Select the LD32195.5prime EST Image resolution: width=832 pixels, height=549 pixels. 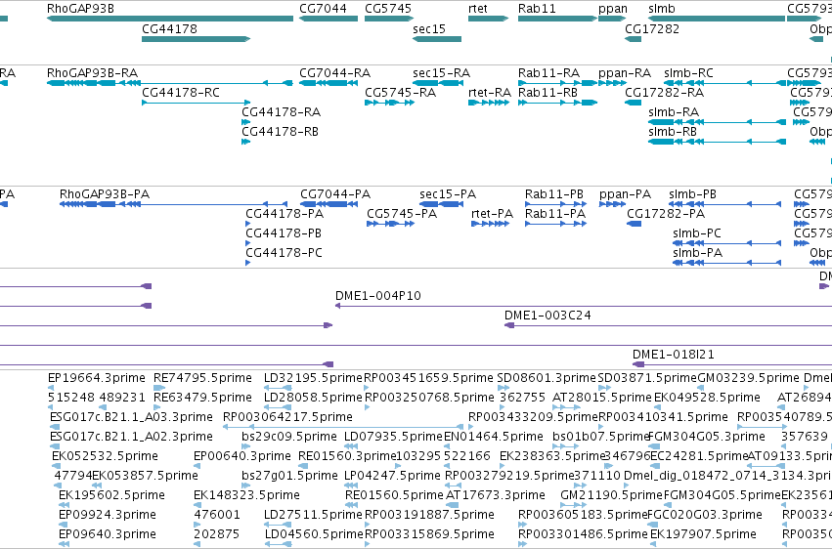[278, 388]
